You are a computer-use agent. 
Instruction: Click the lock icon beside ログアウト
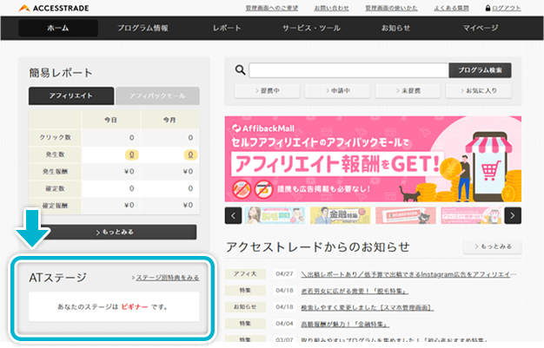click(488, 8)
